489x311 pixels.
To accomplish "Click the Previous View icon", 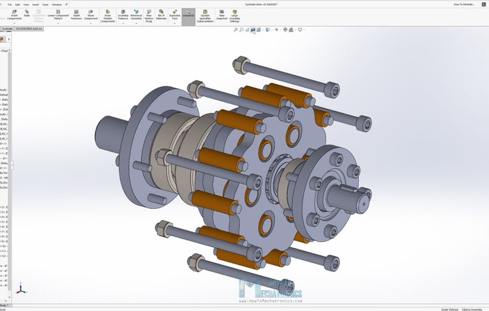I will 247,30.
